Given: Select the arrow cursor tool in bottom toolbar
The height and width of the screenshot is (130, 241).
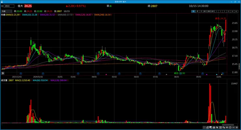Looking at the screenshot, I should click(217, 127).
